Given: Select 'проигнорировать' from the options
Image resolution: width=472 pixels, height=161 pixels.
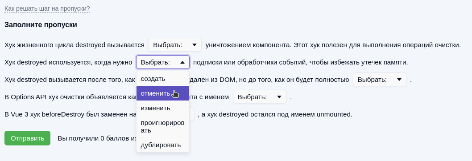Looking at the screenshot, I should pos(163,126).
